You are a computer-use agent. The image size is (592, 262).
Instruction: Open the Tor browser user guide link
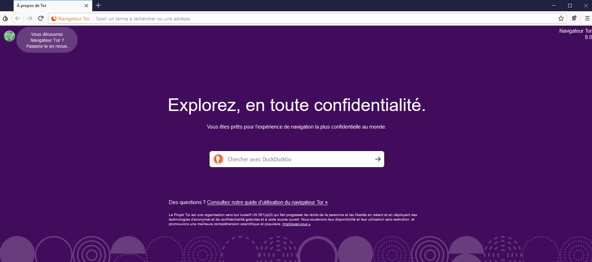point(267,202)
